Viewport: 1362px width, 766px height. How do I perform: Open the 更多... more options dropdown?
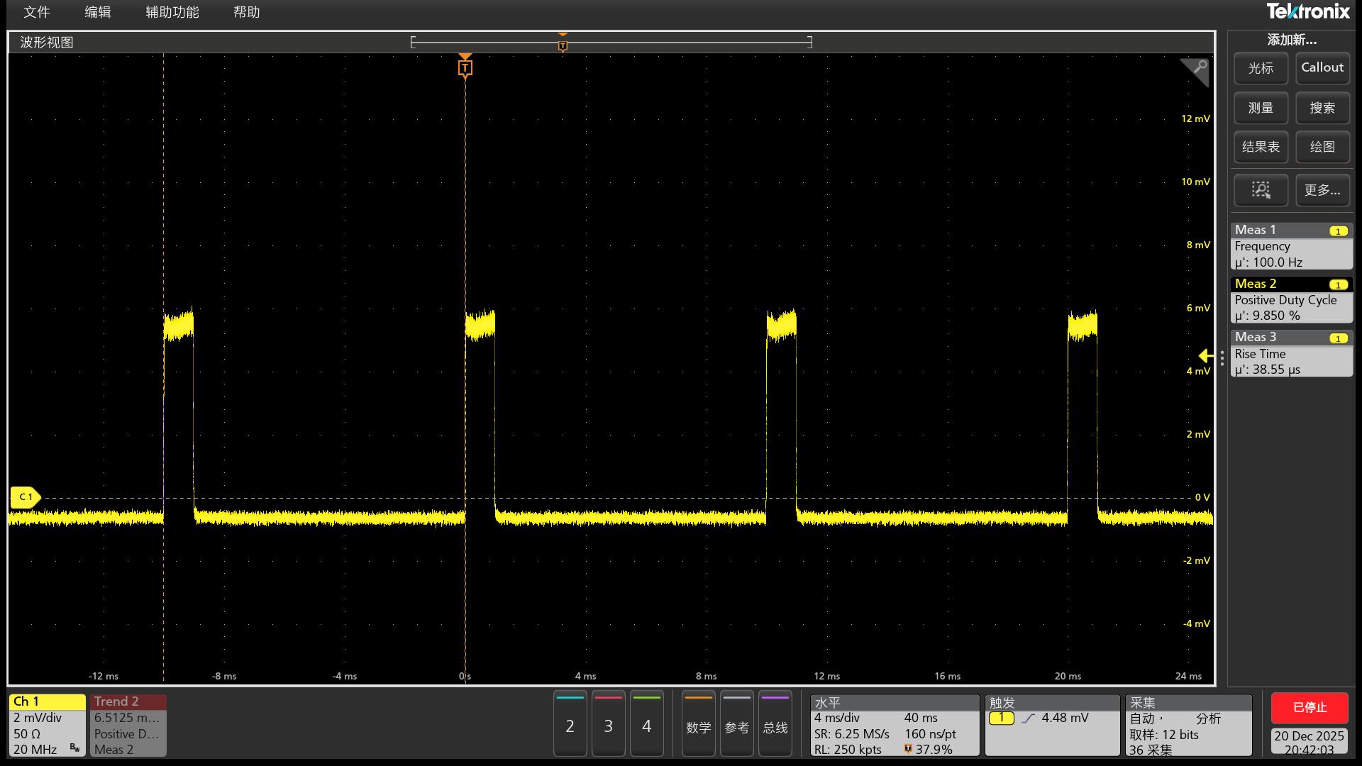pyautogui.click(x=1322, y=190)
